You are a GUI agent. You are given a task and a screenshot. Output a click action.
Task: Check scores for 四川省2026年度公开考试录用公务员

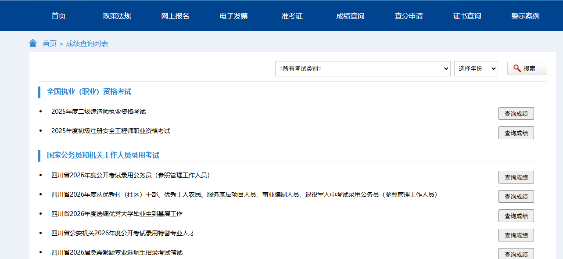click(x=516, y=177)
